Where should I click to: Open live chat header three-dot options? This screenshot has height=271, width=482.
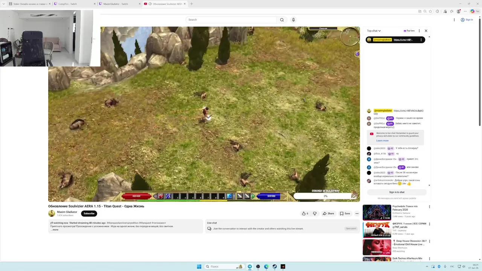(x=419, y=31)
